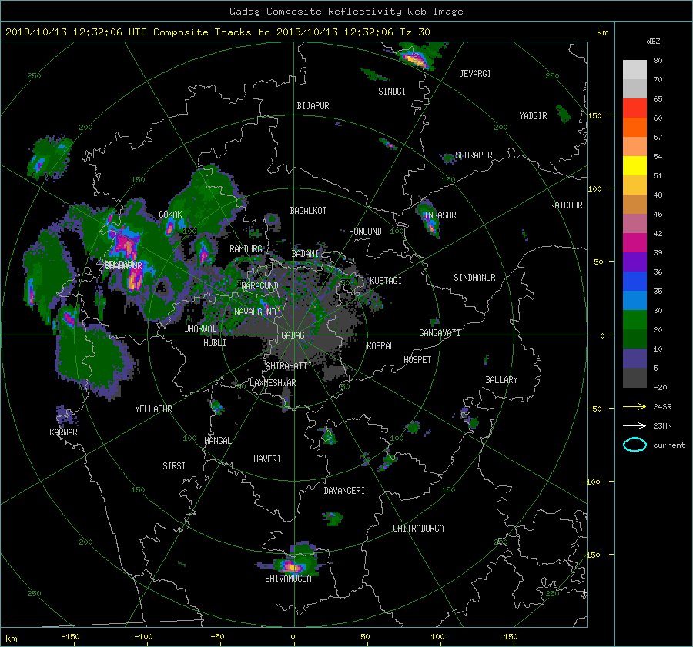
Task: Click the GADAG radar center label
Action: pos(293,335)
